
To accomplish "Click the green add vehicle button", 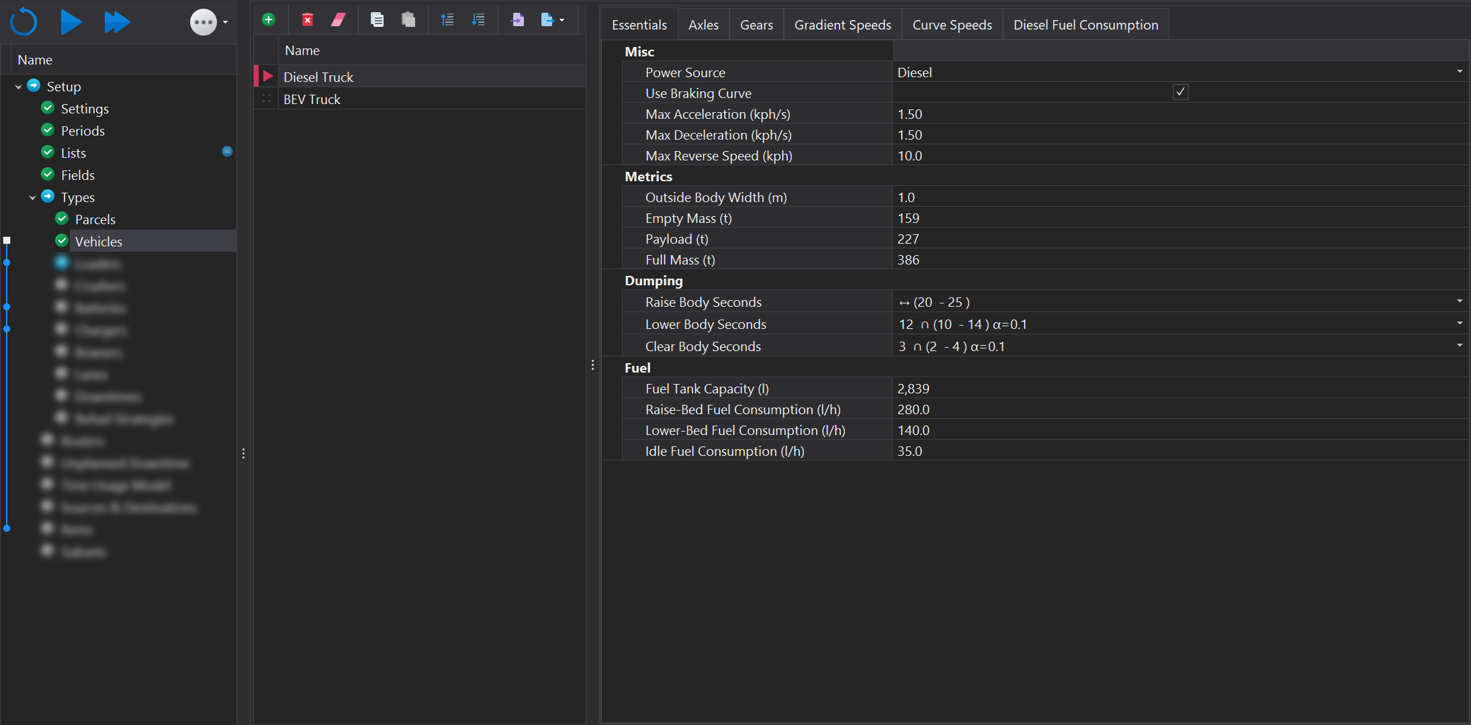I will (269, 20).
